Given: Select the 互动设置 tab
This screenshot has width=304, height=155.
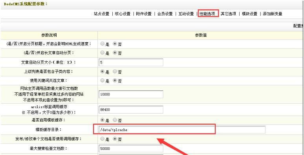Looking at the screenshot, I should [186, 14].
